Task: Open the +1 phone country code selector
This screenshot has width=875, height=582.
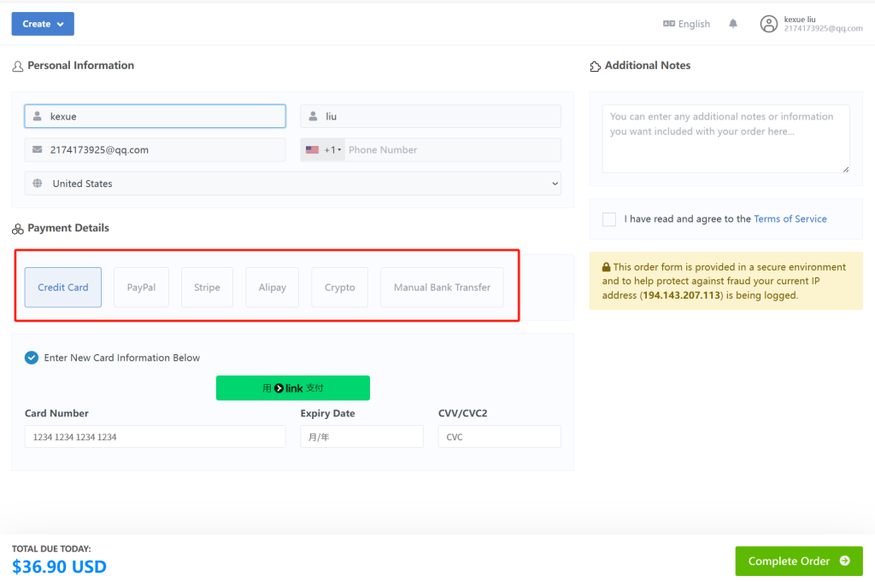Action: point(323,150)
